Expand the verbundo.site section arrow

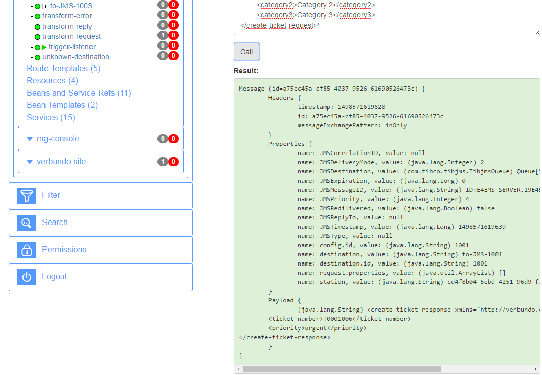coord(30,162)
